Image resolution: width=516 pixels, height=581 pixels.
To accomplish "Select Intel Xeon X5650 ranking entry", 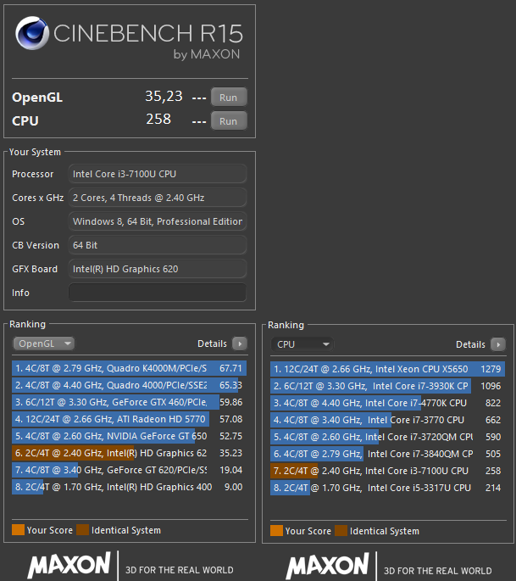I will pyautogui.click(x=386, y=369).
